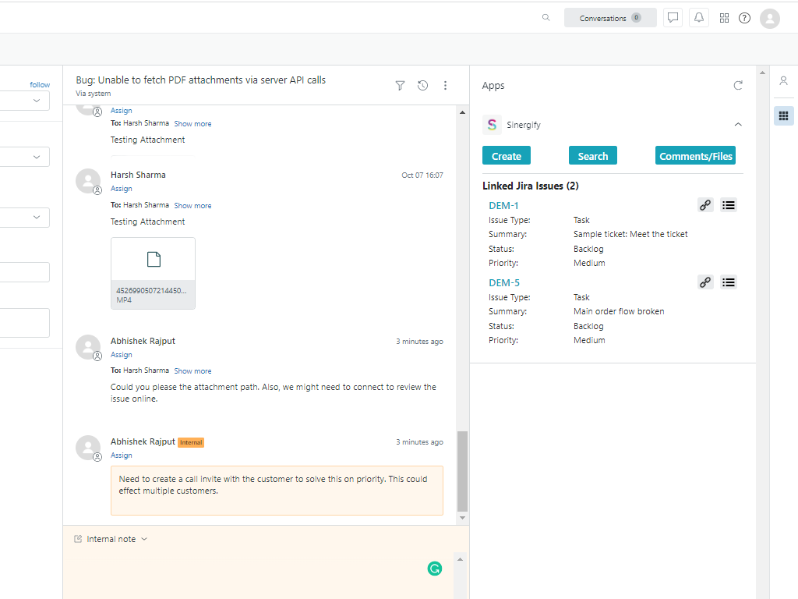Open notifications via bell icon
The width and height of the screenshot is (798, 599).
click(699, 17)
